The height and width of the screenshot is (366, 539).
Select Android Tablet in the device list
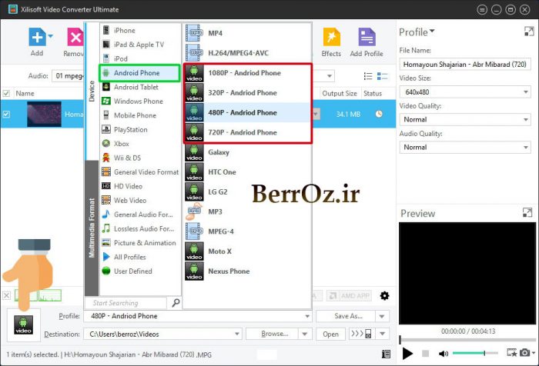point(136,87)
